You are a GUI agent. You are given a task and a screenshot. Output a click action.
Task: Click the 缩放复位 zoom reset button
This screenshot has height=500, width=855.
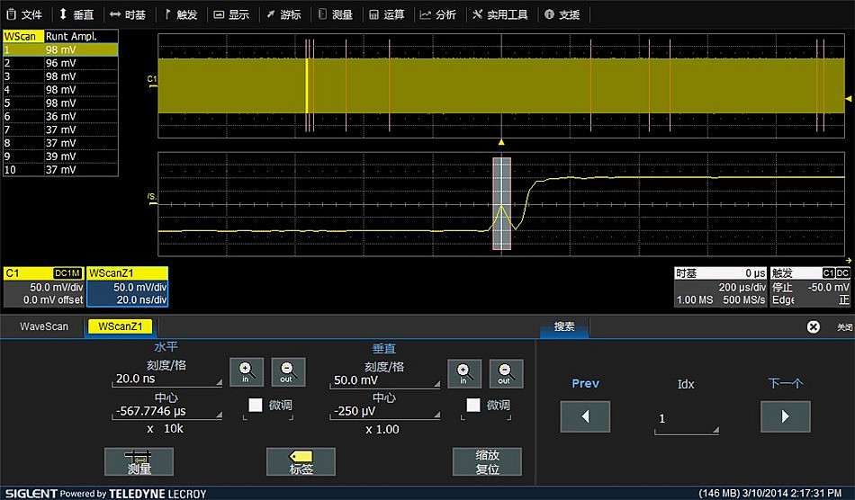pyautogui.click(x=487, y=461)
